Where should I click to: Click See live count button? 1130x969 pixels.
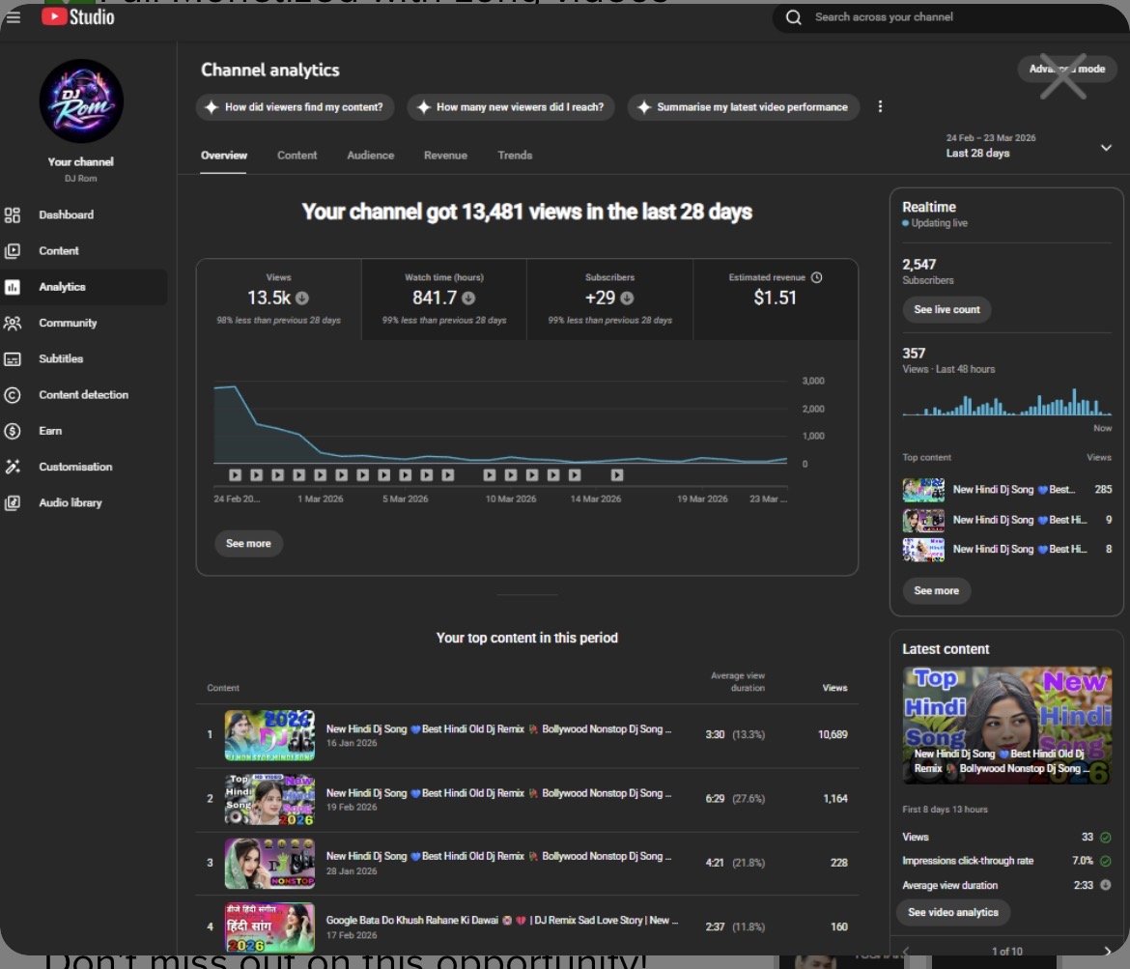946,309
